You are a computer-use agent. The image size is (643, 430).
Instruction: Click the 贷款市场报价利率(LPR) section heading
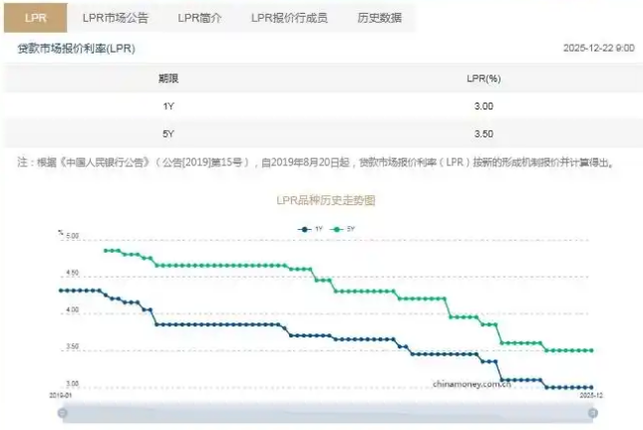76,48
